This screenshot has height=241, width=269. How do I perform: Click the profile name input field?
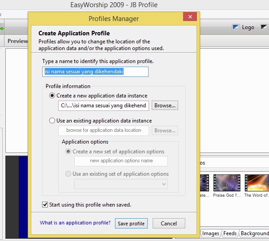pyautogui.click(x=95, y=72)
